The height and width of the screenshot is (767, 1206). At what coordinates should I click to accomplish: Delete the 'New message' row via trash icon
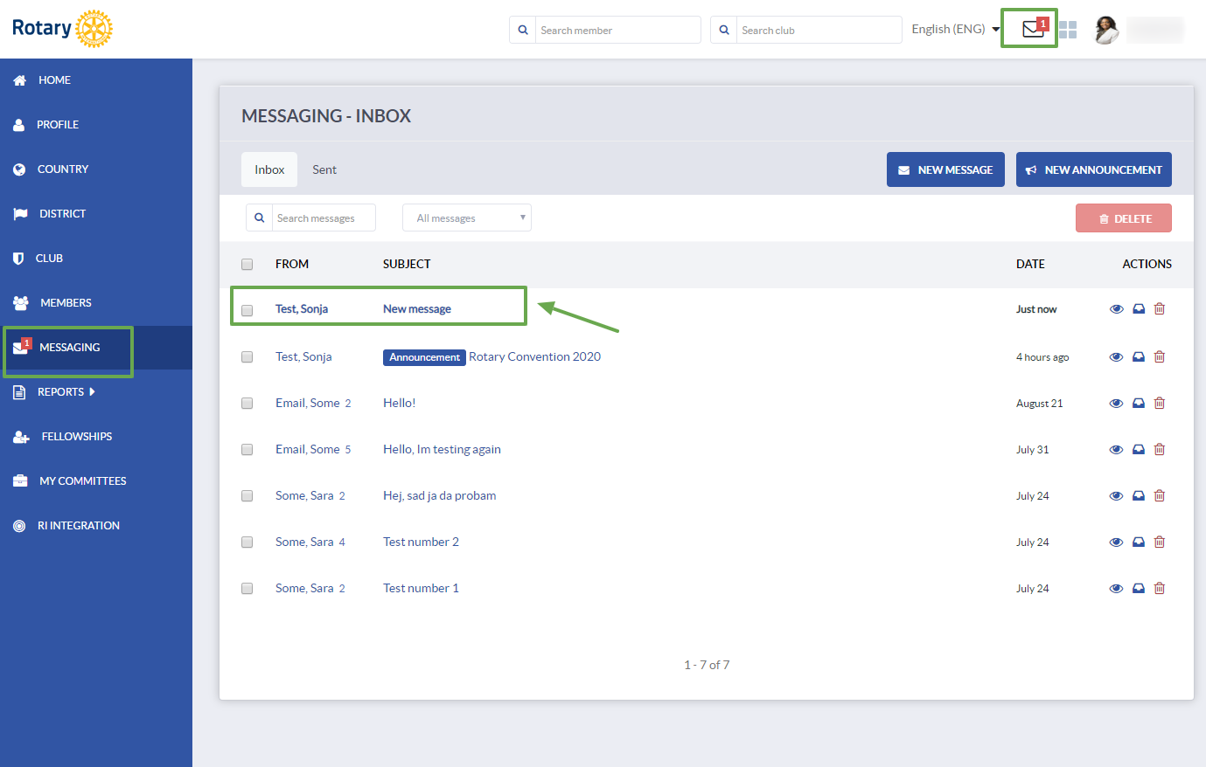click(1160, 308)
